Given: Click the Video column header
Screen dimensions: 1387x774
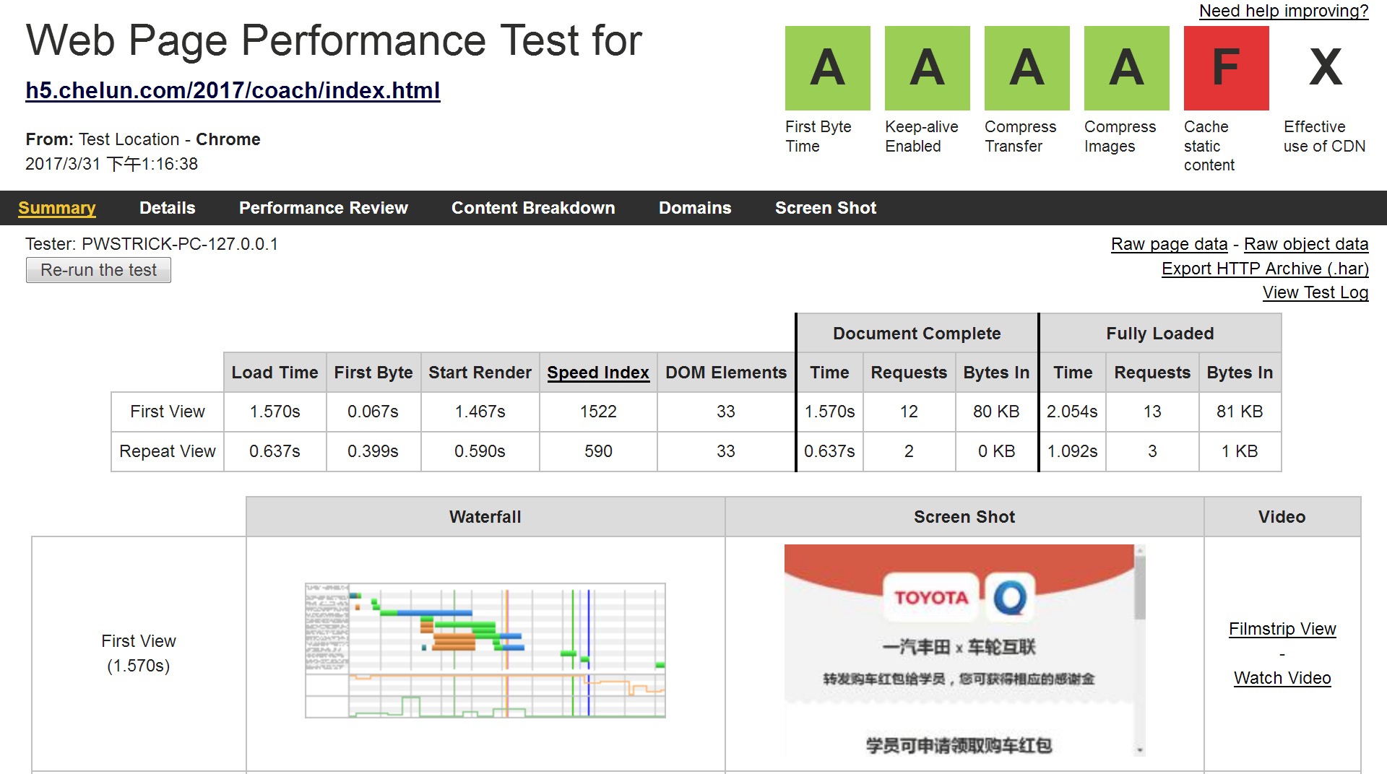Looking at the screenshot, I should (x=1282, y=517).
